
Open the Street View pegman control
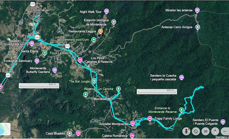pos(186,131)
